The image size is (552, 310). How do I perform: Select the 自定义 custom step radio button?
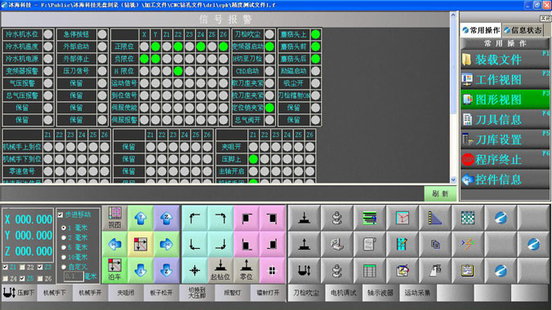64,267
